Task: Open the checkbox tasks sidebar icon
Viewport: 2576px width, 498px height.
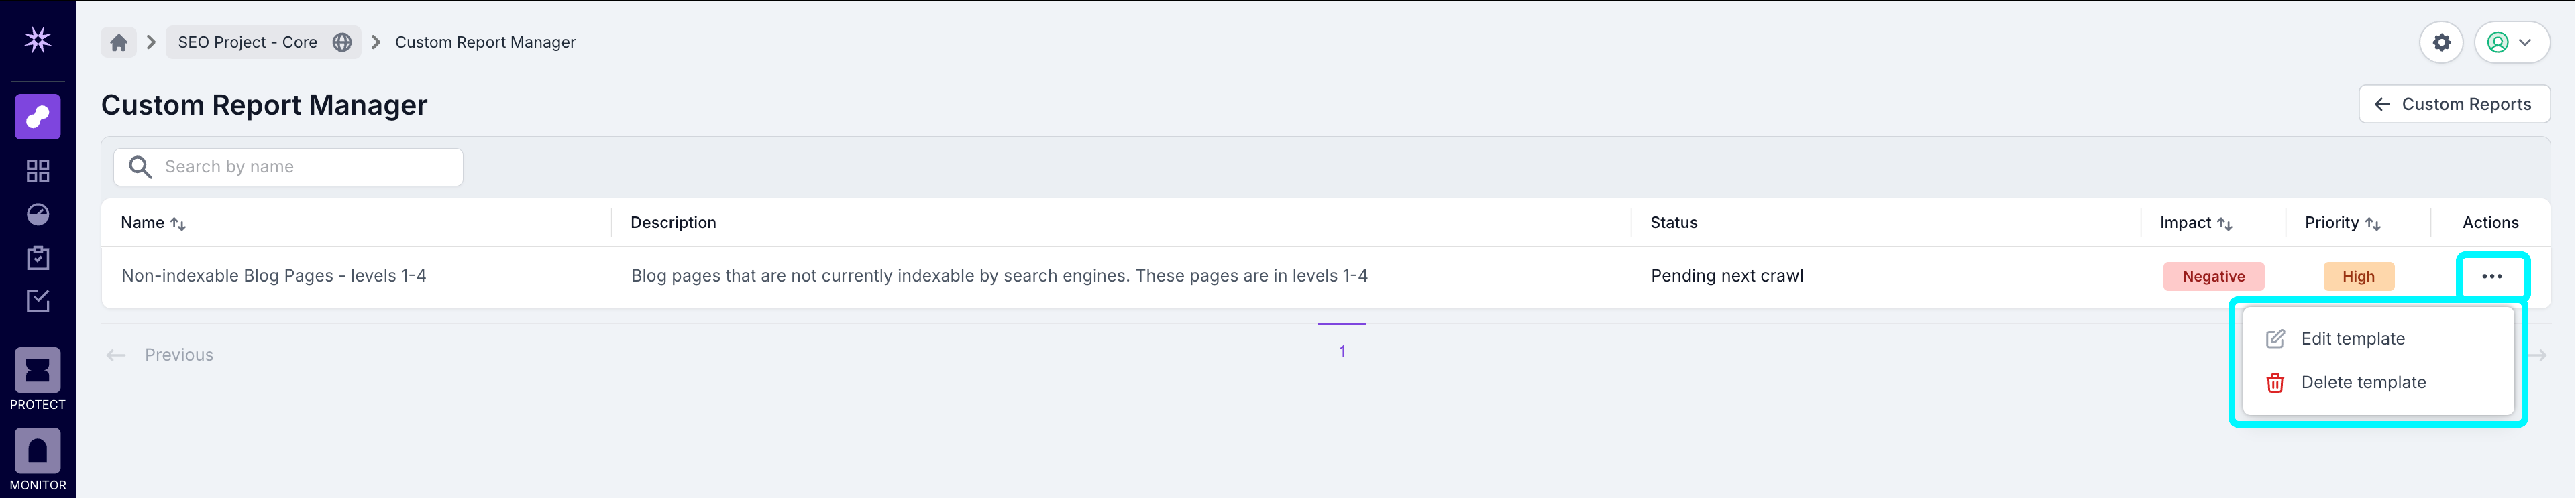Action: (38, 301)
